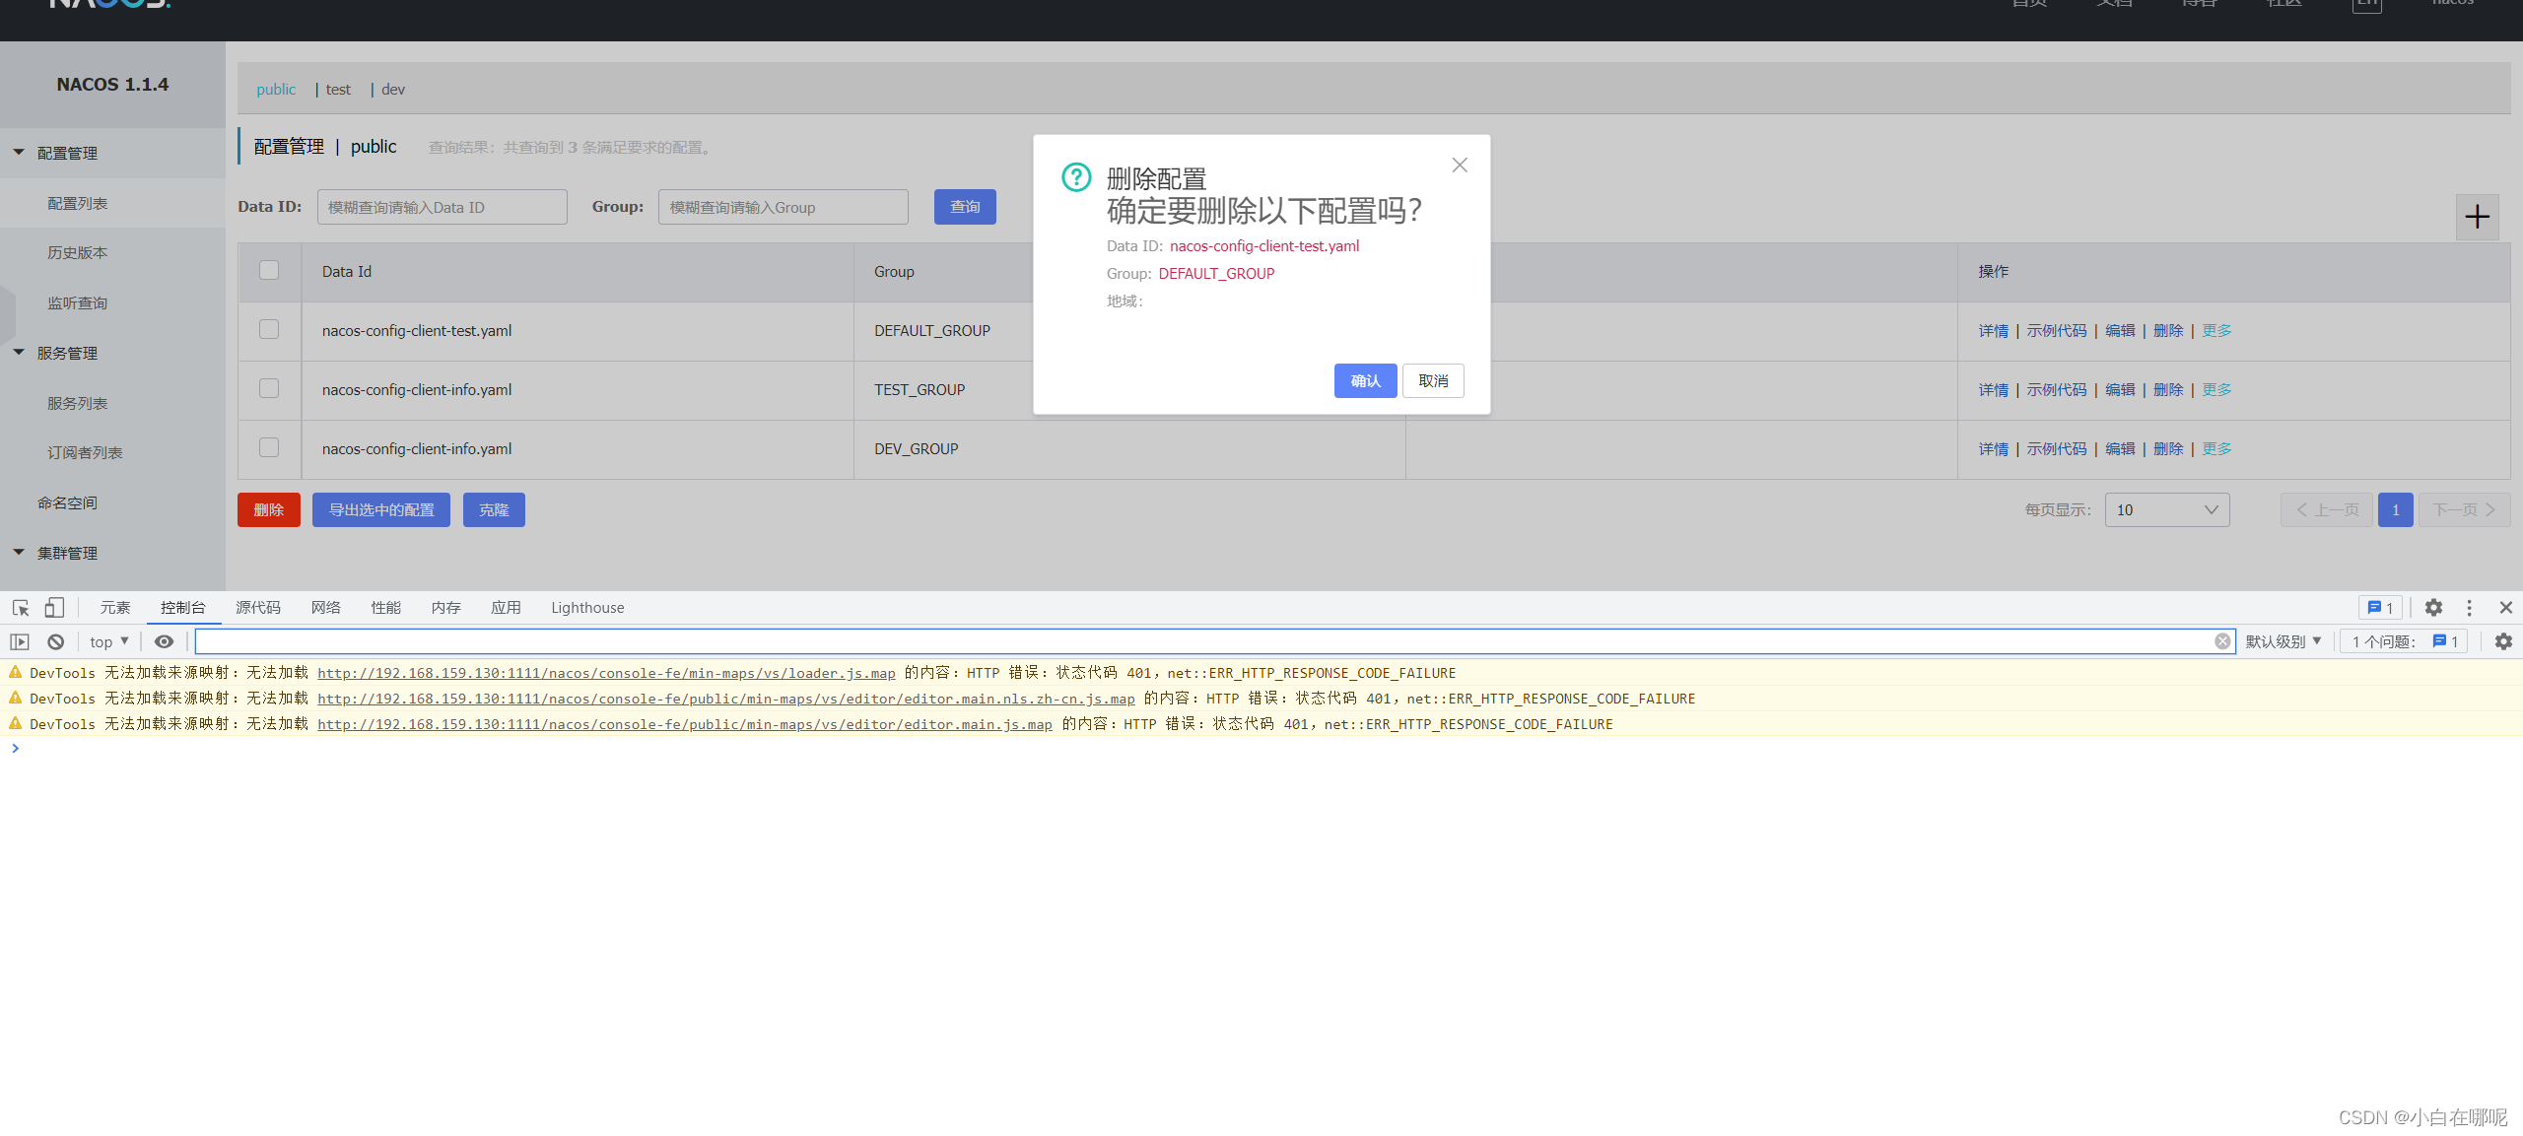Click the 查询 search button
Image resolution: width=2523 pixels, height=1136 pixels.
pos(964,206)
